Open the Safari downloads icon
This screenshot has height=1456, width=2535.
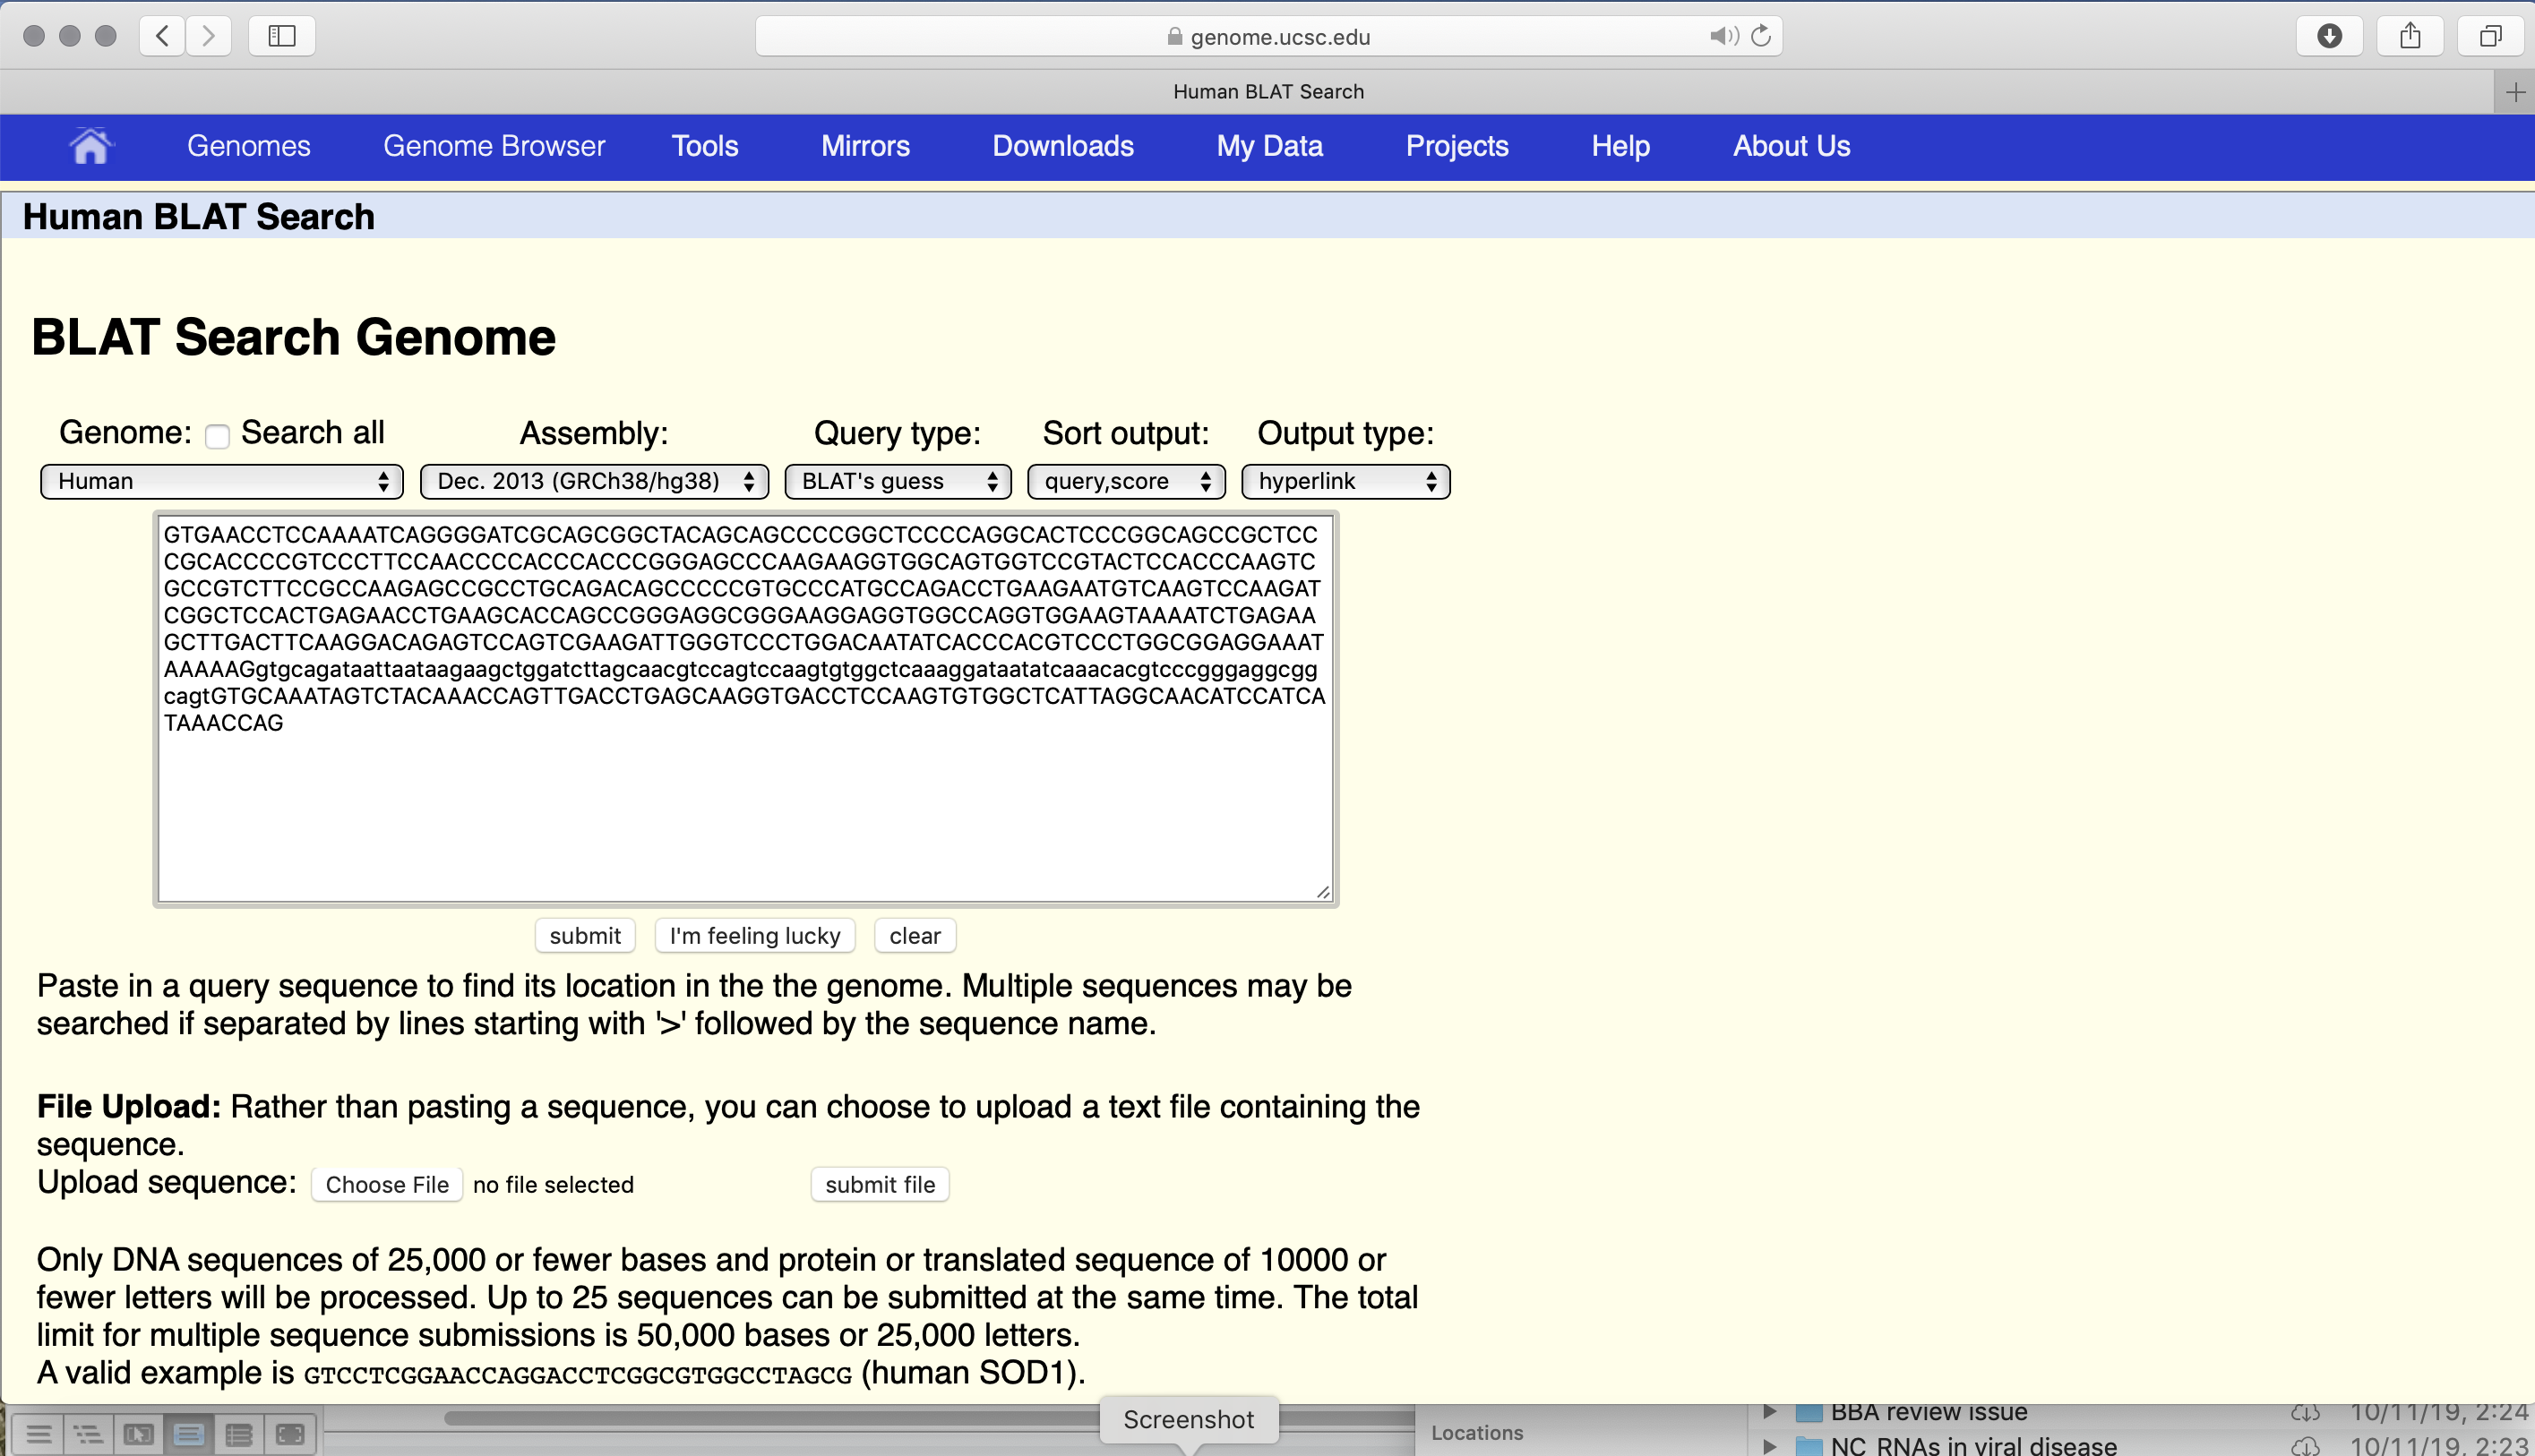(2329, 36)
